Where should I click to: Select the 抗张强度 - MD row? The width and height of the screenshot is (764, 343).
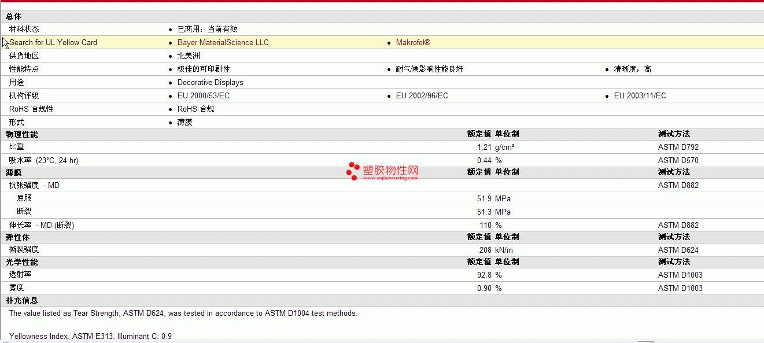(x=382, y=185)
